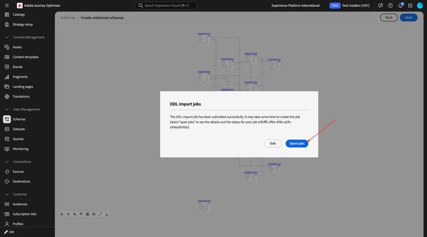Open the help question mark icon
Image resolution: width=427 pixels, height=237 pixels.
pyautogui.click(x=390, y=6)
